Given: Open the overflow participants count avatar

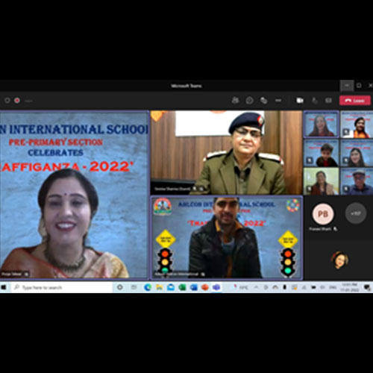Looking at the screenshot, I should [x=356, y=213].
